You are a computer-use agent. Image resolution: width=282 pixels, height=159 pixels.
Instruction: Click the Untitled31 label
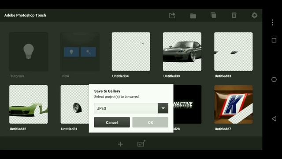pyautogui.click(x=69, y=129)
